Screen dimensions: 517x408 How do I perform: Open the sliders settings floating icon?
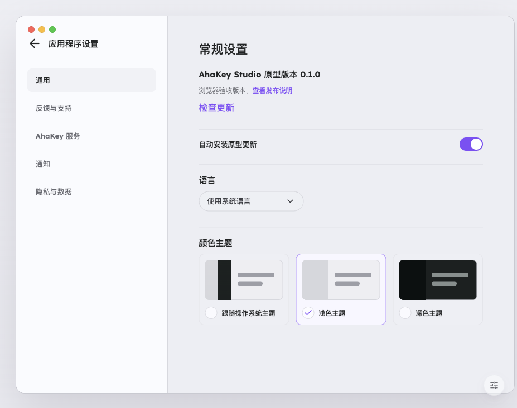pos(494,385)
